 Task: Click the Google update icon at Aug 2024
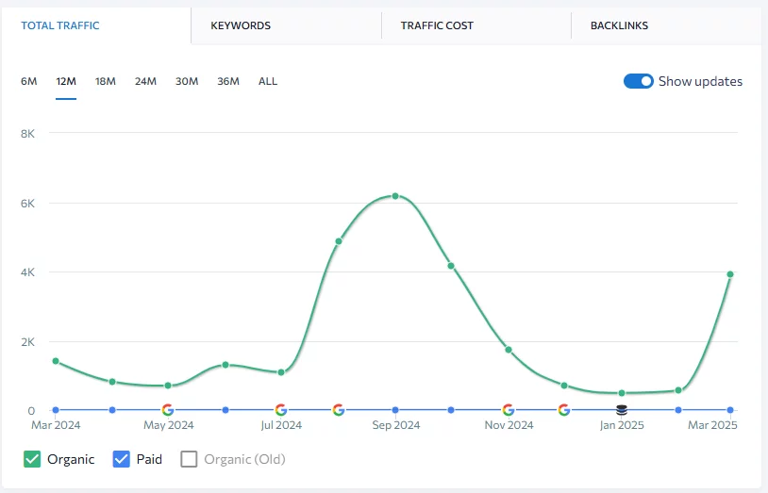[338, 410]
